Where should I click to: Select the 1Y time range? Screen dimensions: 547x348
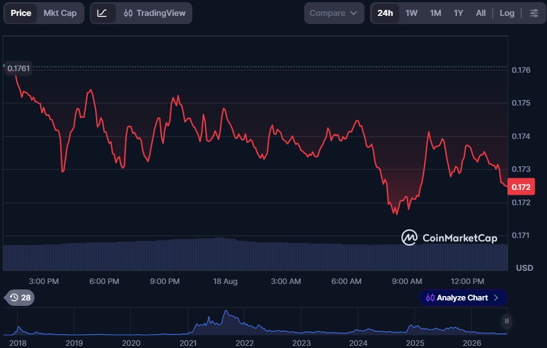tap(458, 13)
